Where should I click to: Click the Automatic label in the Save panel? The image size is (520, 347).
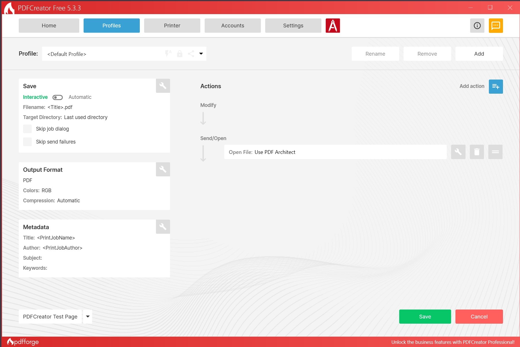pyautogui.click(x=80, y=97)
